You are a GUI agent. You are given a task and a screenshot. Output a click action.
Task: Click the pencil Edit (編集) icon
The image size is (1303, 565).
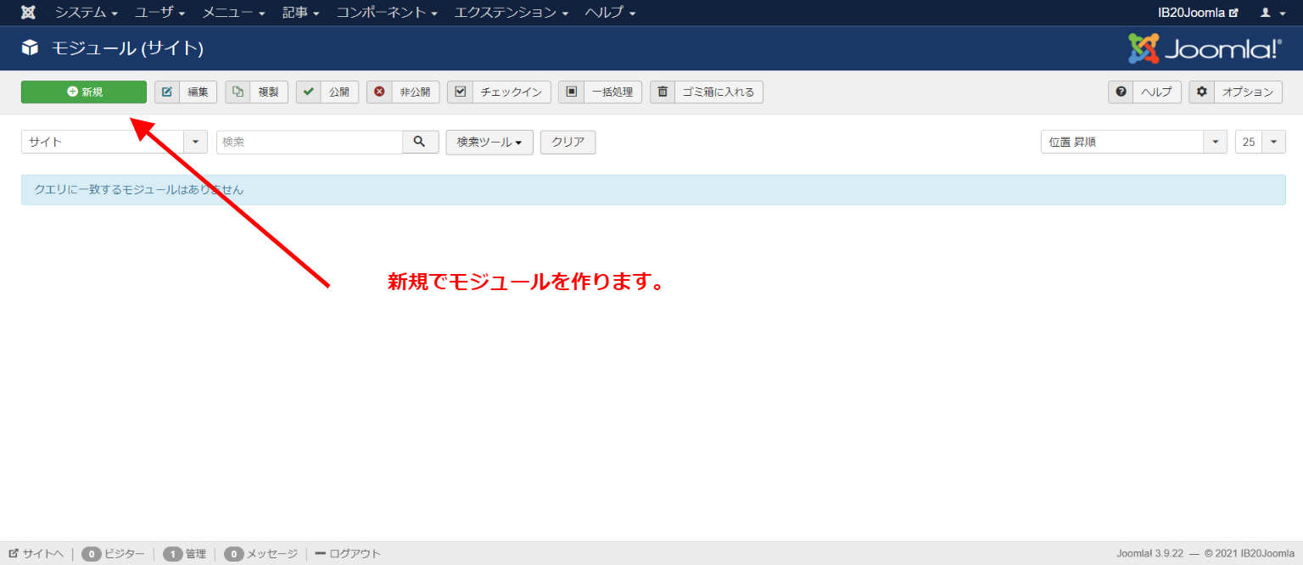(x=167, y=92)
